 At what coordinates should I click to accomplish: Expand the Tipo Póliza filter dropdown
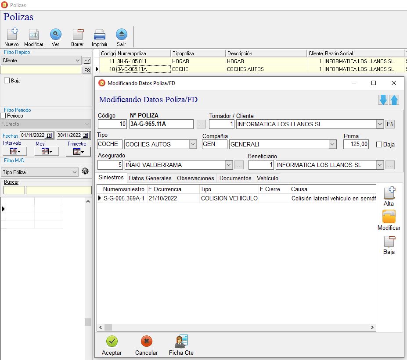click(x=75, y=172)
